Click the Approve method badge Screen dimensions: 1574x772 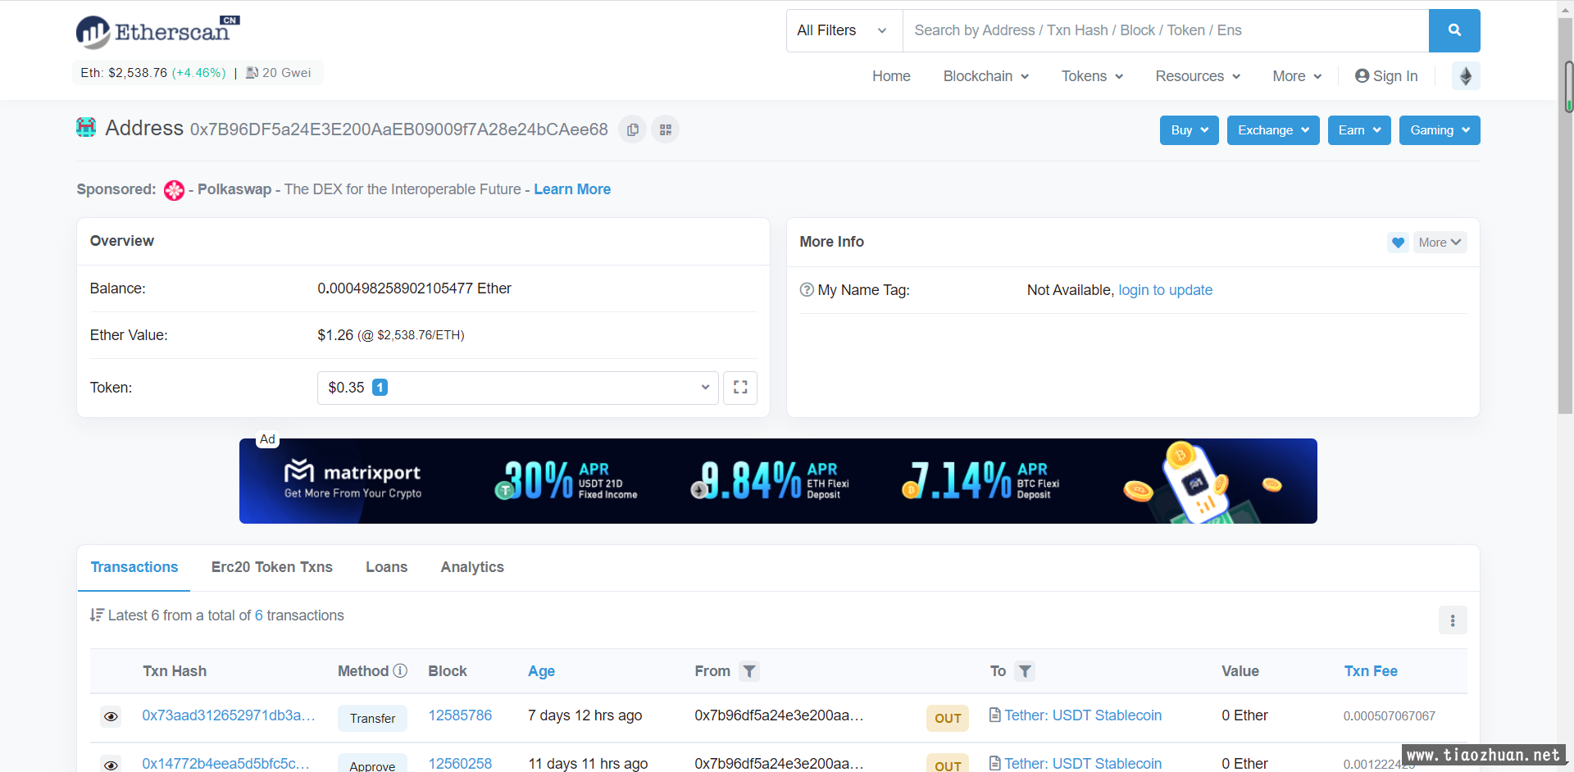pyautogui.click(x=372, y=763)
